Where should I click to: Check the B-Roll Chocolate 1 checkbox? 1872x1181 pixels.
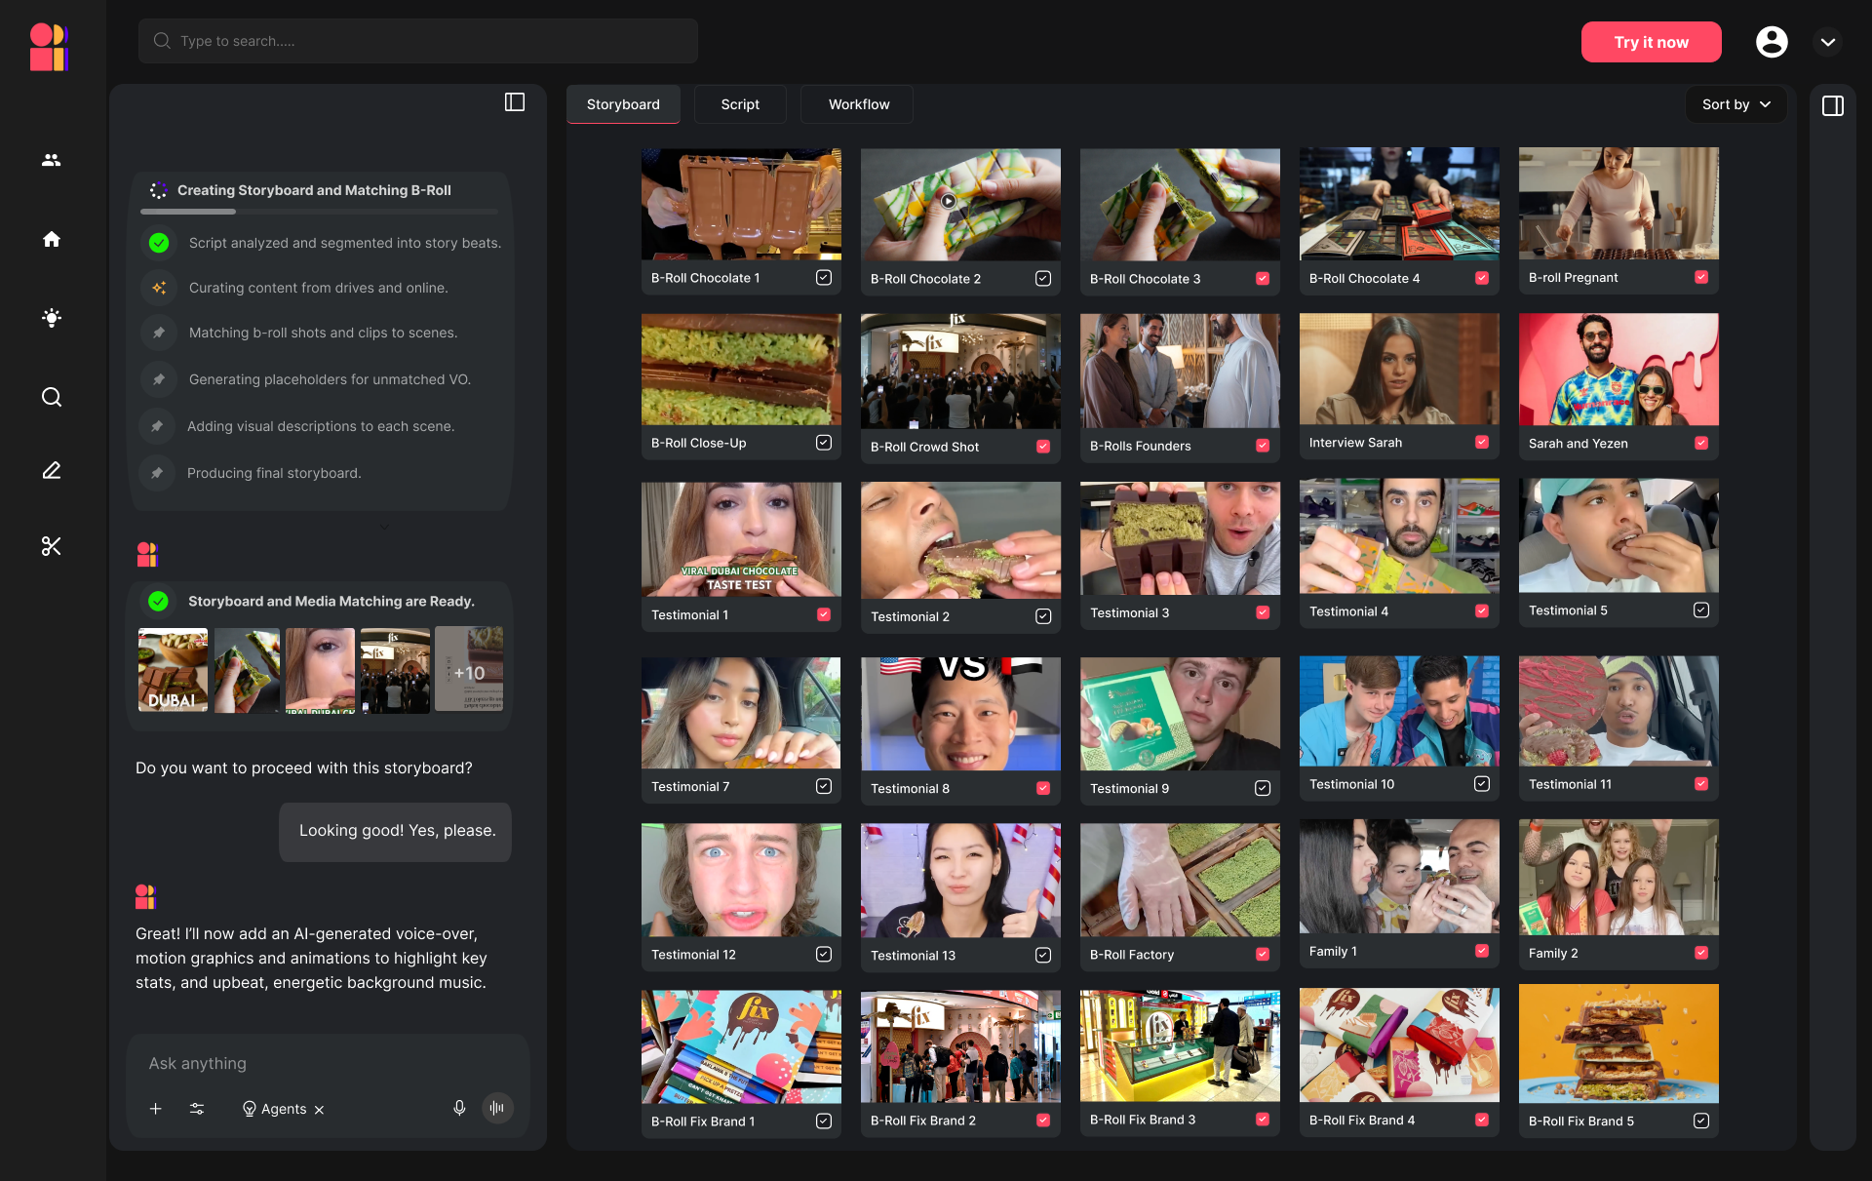click(824, 277)
